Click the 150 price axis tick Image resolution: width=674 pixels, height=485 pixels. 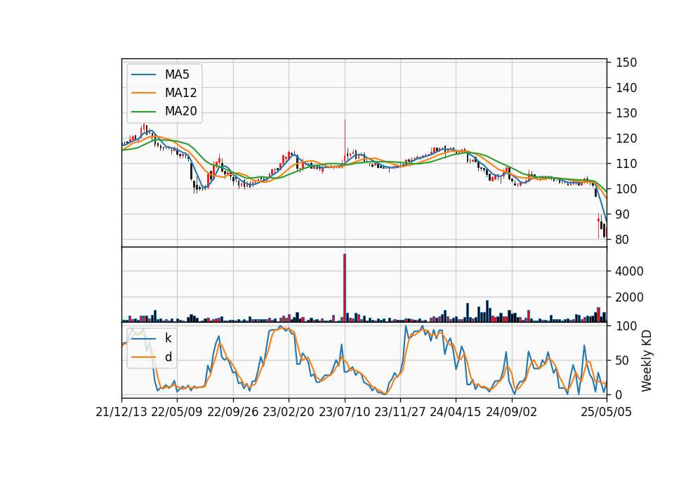pyautogui.click(x=626, y=63)
